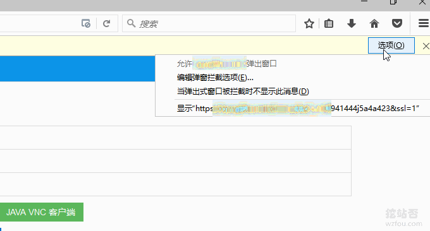This screenshot has height=231, width=430.
Task: Click the reader view blocked icon
Action: [x=86, y=23]
